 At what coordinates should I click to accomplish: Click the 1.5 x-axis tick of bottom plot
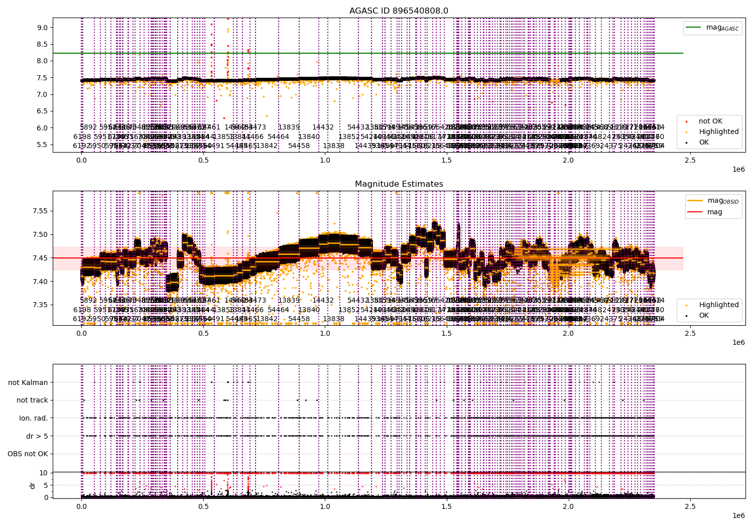click(446, 507)
